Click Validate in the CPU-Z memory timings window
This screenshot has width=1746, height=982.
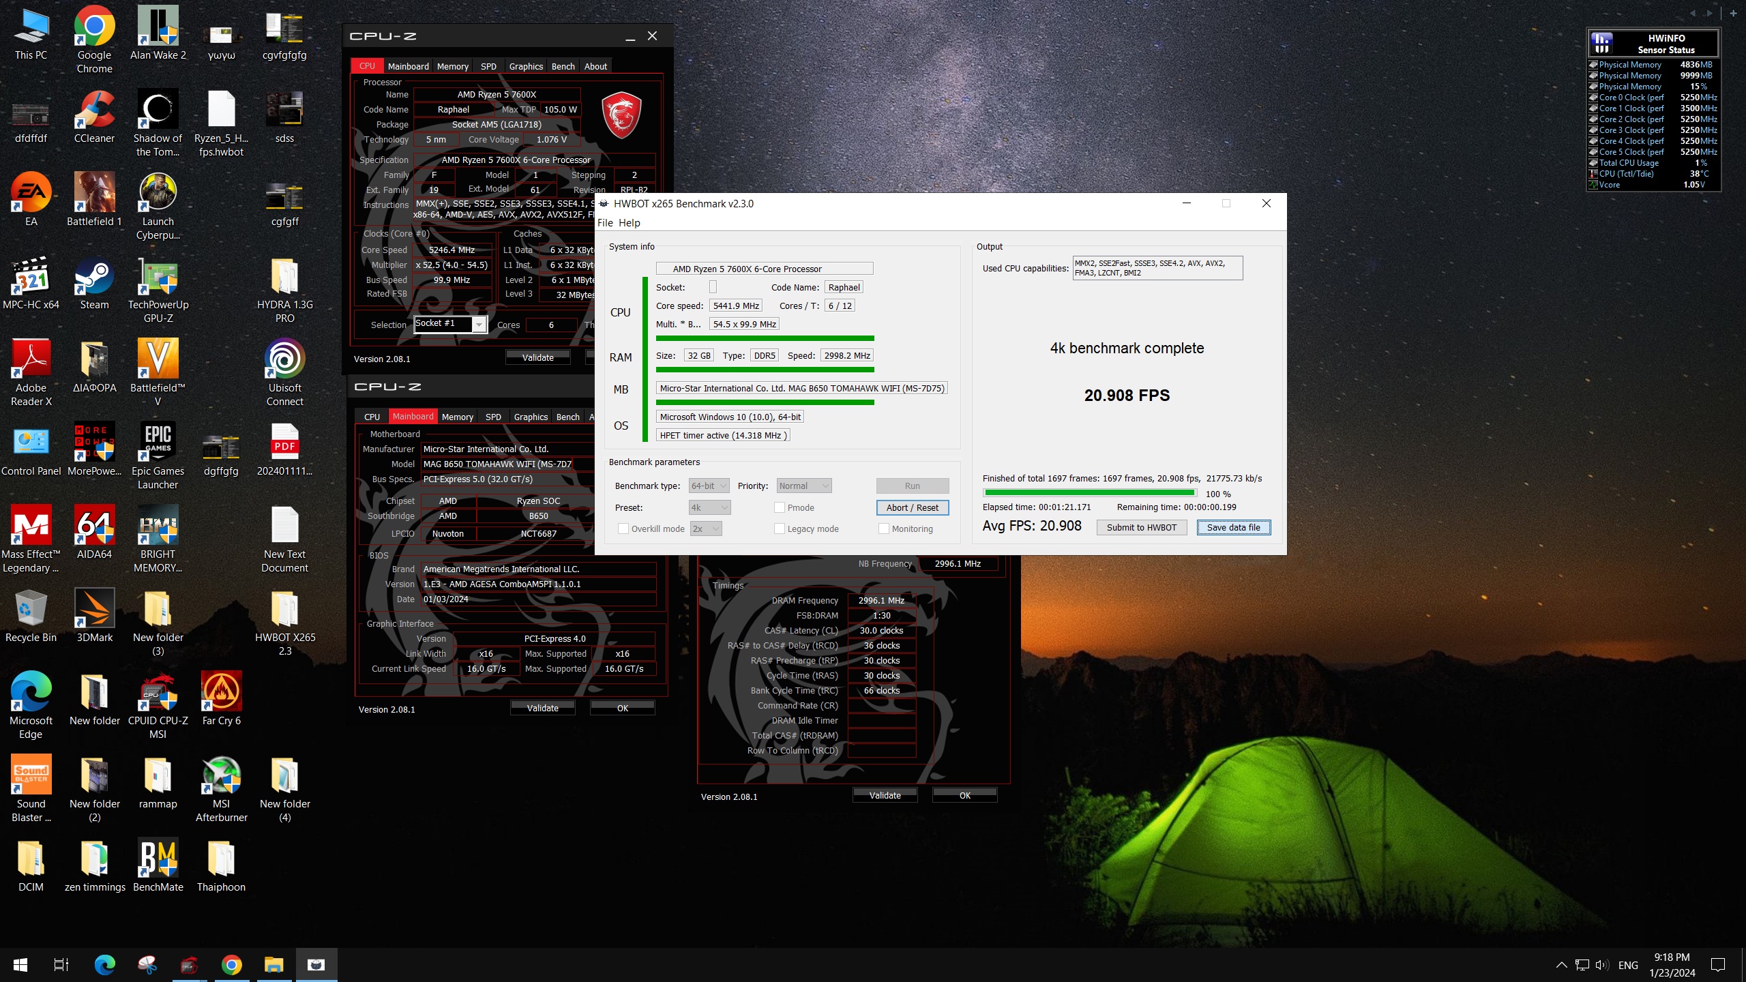885,795
